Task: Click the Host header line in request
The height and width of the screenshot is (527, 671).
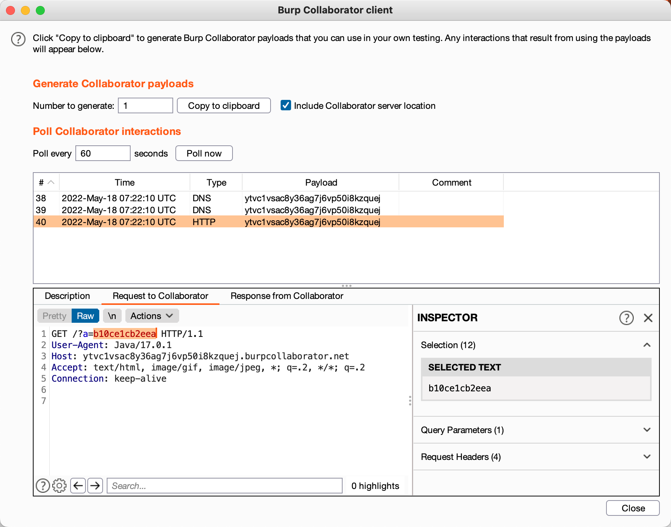Action: click(200, 356)
